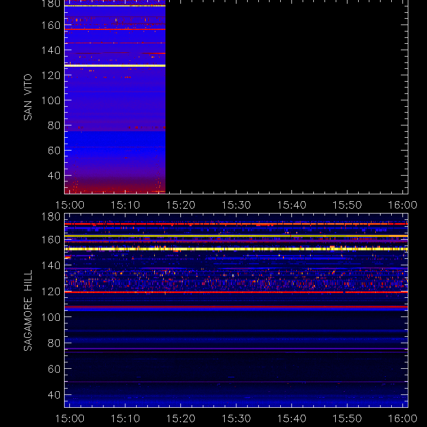Select the 120 tick label on San Vito plot
Screen dimensions: 427x427
51,75
